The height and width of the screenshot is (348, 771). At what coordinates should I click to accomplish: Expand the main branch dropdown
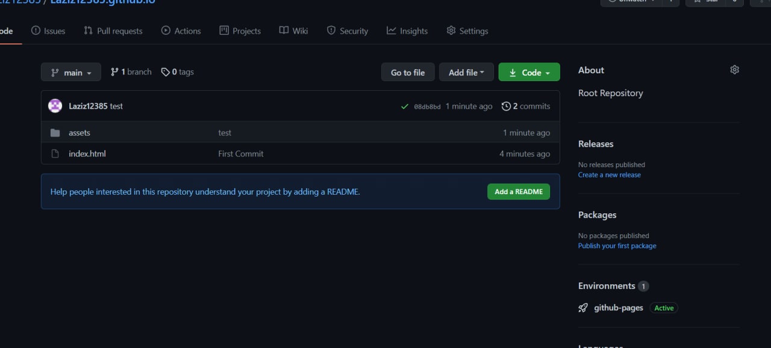(x=71, y=72)
